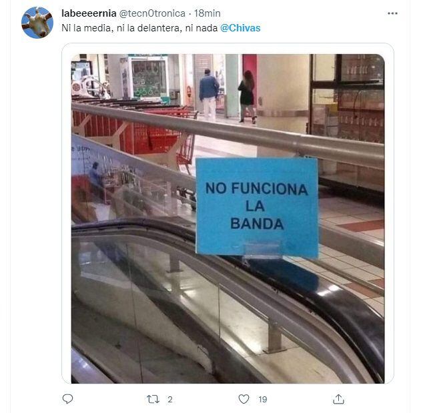Open the three-dot more options menu
Viewport: 421px width, 413px height.
(x=392, y=13)
